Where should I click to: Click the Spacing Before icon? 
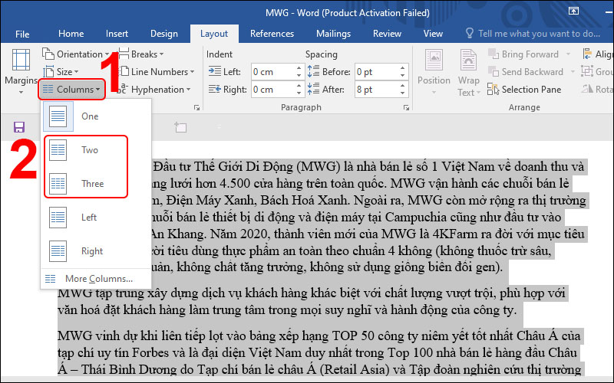pyautogui.click(x=313, y=71)
